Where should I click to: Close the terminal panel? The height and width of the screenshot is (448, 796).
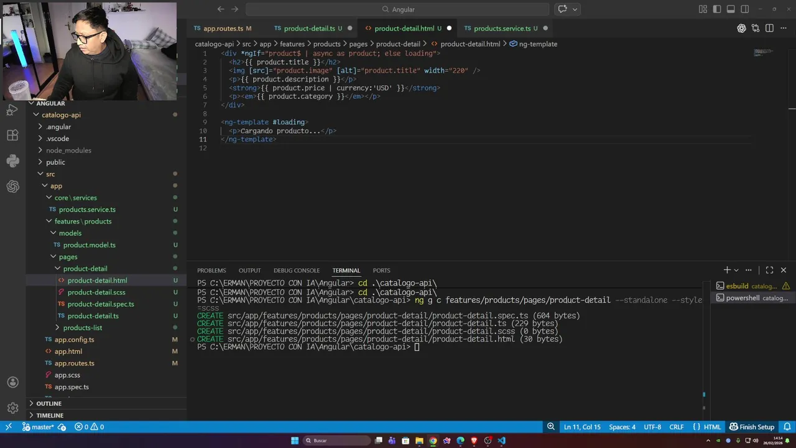tap(784, 270)
